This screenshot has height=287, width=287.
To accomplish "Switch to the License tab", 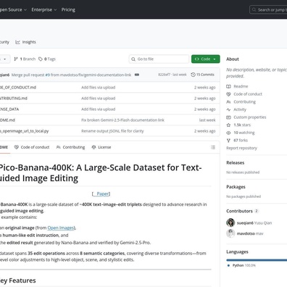I will click(x=101, y=147).
